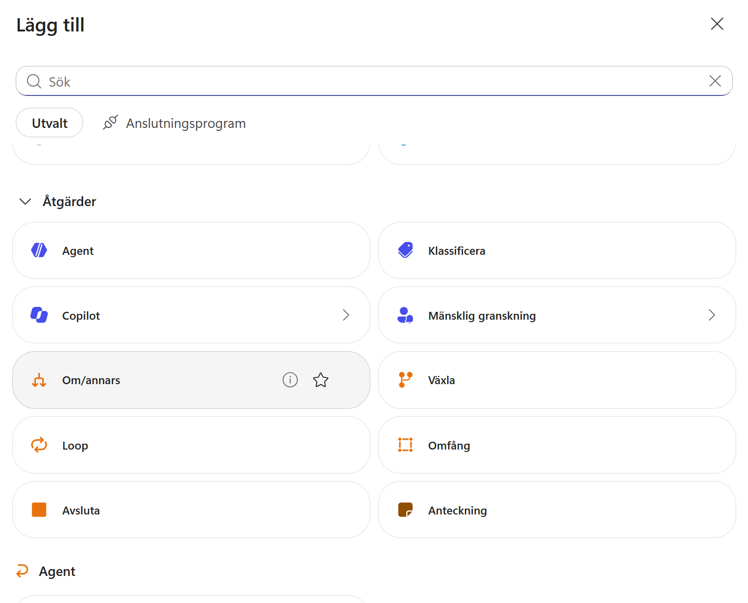Expand the Copilot submenu chevron
This screenshot has width=748, height=603.
(x=346, y=315)
